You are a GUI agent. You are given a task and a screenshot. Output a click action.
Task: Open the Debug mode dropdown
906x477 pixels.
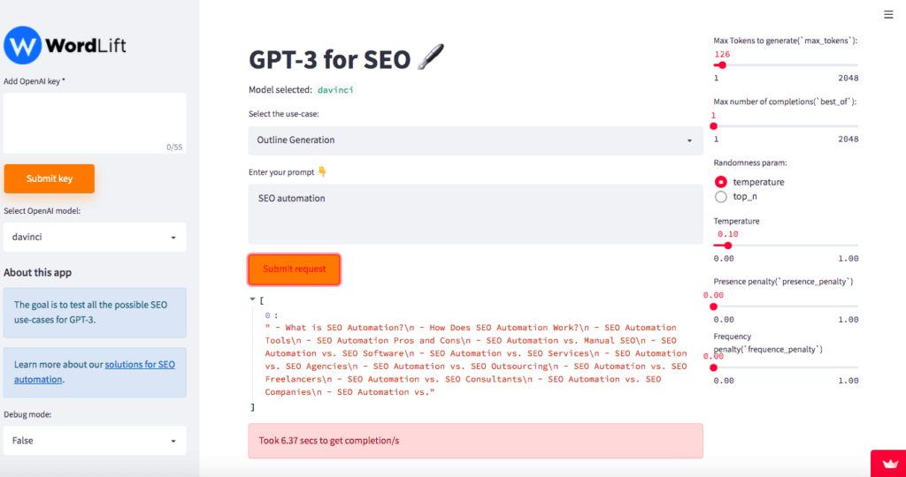(x=95, y=441)
